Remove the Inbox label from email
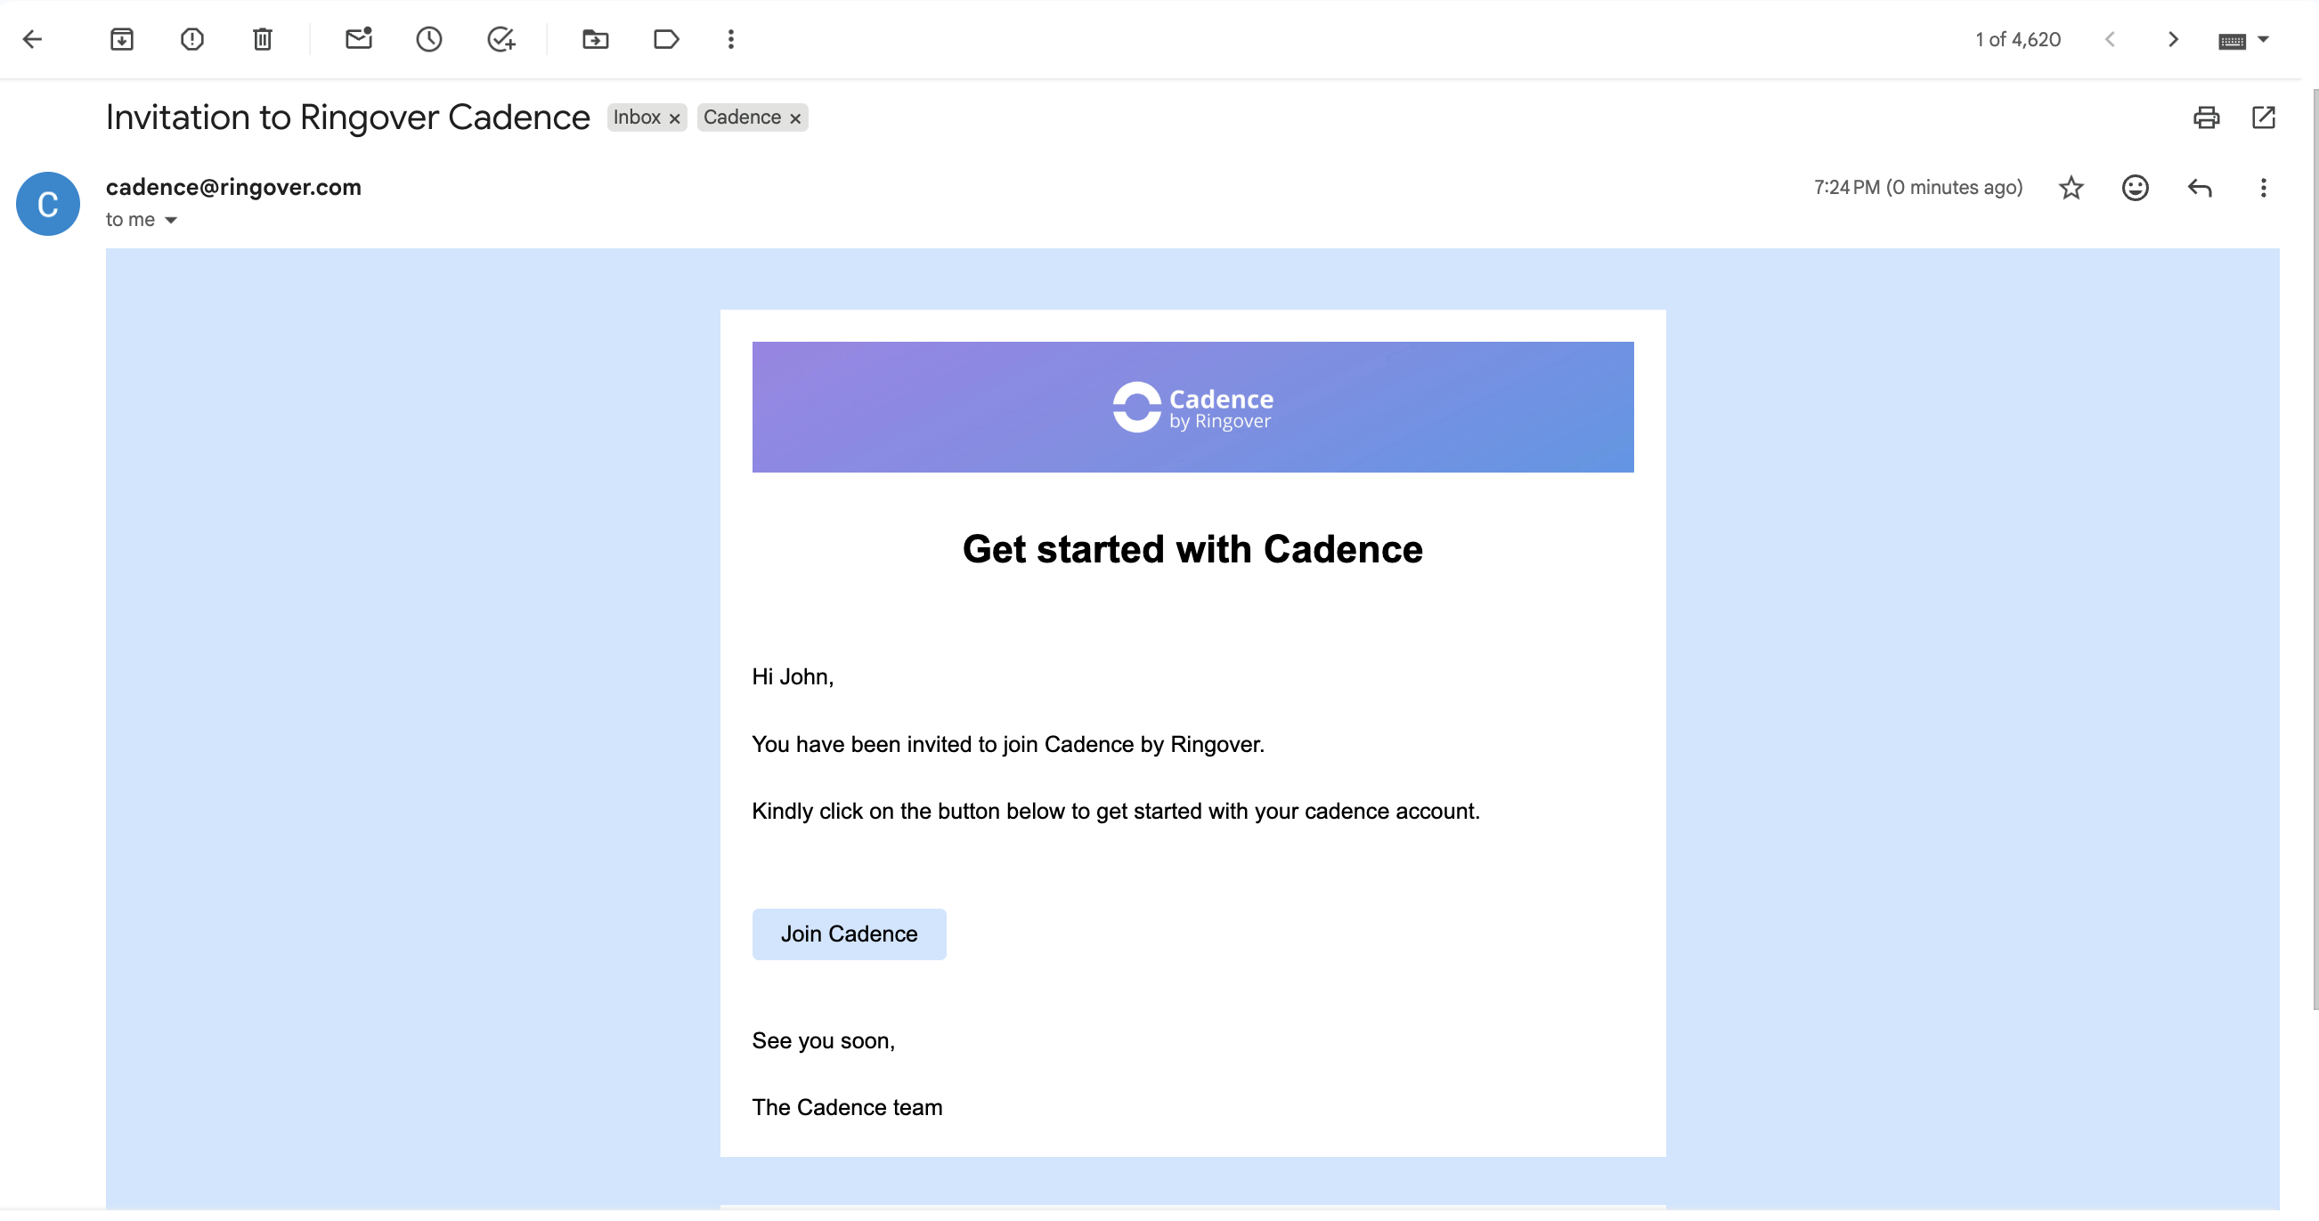This screenshot has height=1221, width=2319. click(x=674, y=118)
